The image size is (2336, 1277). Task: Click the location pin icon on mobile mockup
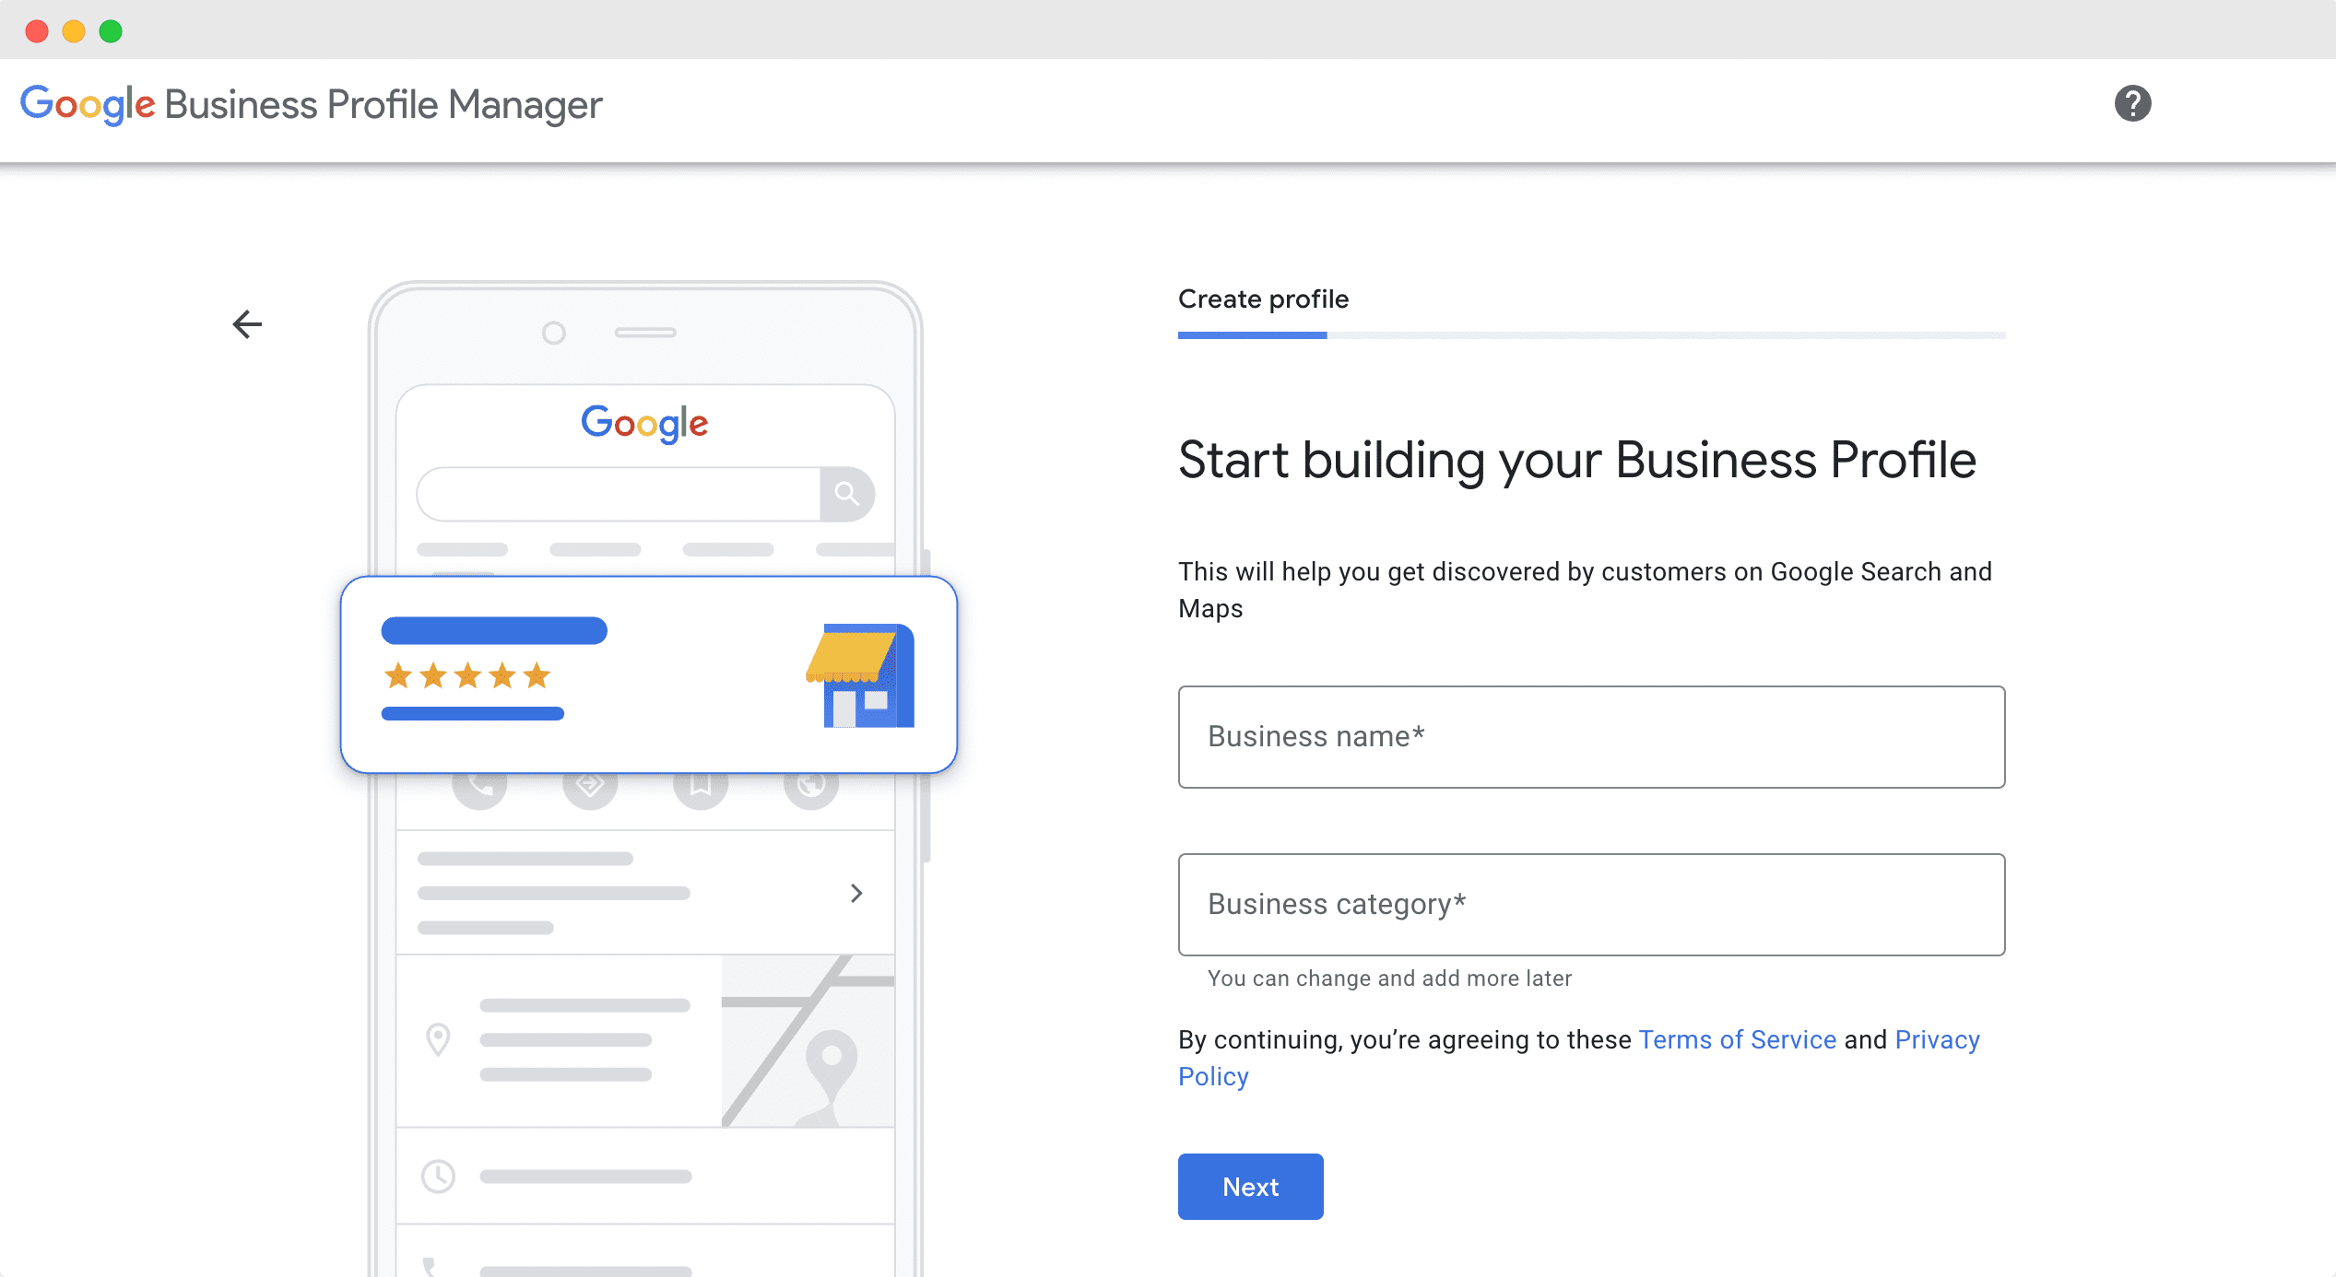click(x=441, y=1039)
